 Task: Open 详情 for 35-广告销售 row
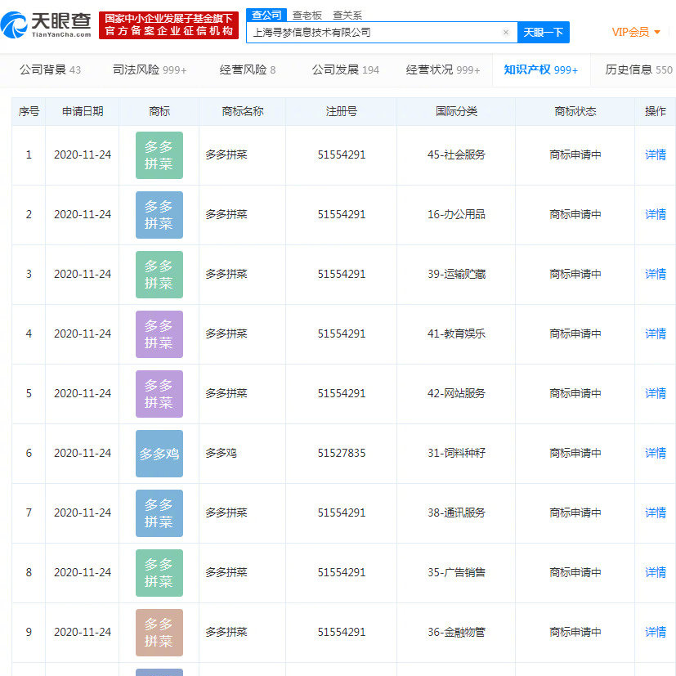[x=656, y=572]
